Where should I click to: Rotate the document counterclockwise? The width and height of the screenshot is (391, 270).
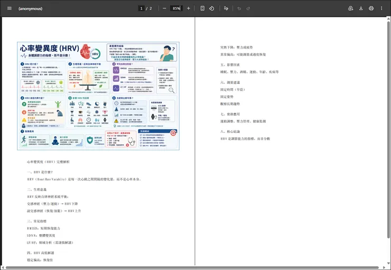pos(212,8)
